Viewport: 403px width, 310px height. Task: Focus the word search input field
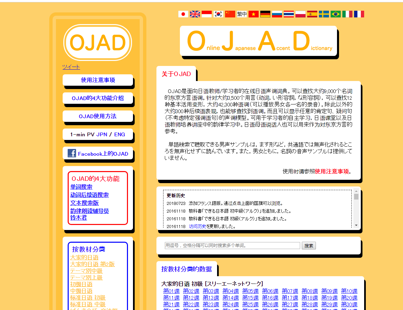tap(232, 246)
